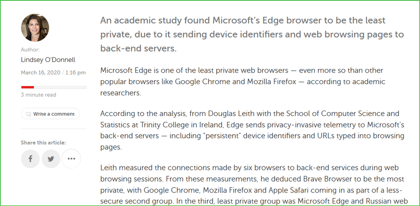The image size is (420, 206).
Task: Open Lindsey O'Donnell's author page
Action: [48, 60]
